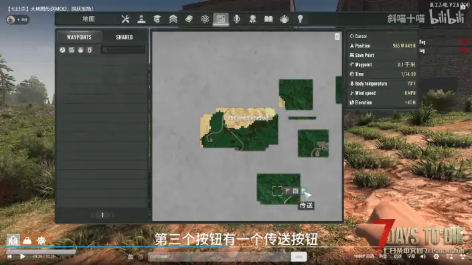Click the bag-shaped status icon at bottom left
This screenshot has width=472, height=265.
coord(27,240)
